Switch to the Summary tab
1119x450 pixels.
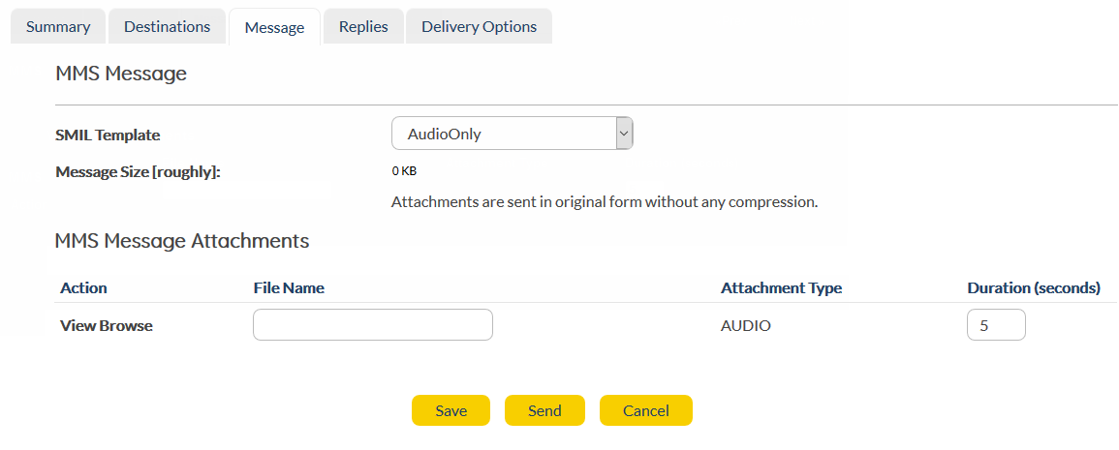click(58, 27)
